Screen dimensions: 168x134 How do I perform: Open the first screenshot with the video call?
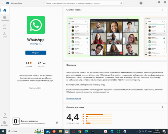103,37
